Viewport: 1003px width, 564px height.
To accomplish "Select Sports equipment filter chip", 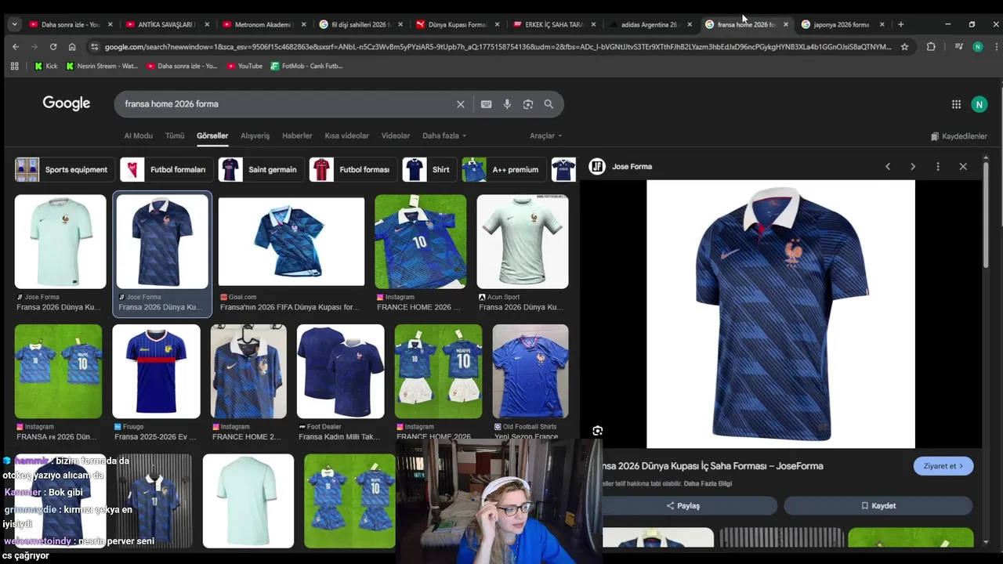I will pyautogui.click(x=64, y=169).
